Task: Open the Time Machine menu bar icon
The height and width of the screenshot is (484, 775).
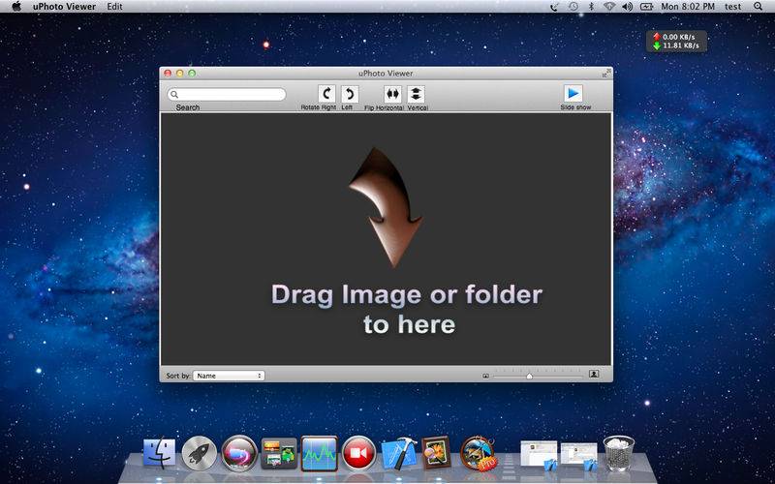Action: [x=573, y=7]
